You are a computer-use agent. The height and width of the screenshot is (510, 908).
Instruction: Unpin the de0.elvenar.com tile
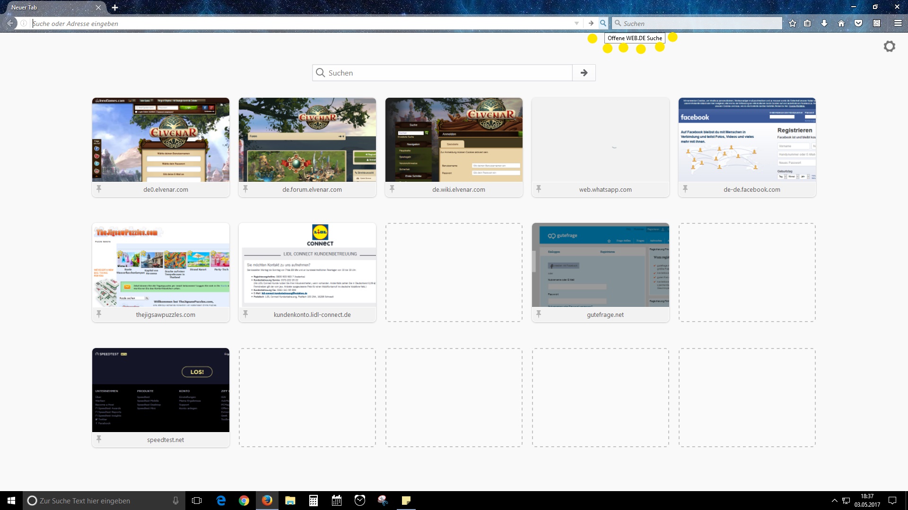tap(99, 189)
